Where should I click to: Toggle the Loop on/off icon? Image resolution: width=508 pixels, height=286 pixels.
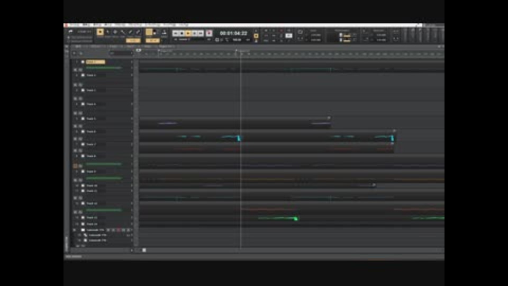[x=300, y=32]
